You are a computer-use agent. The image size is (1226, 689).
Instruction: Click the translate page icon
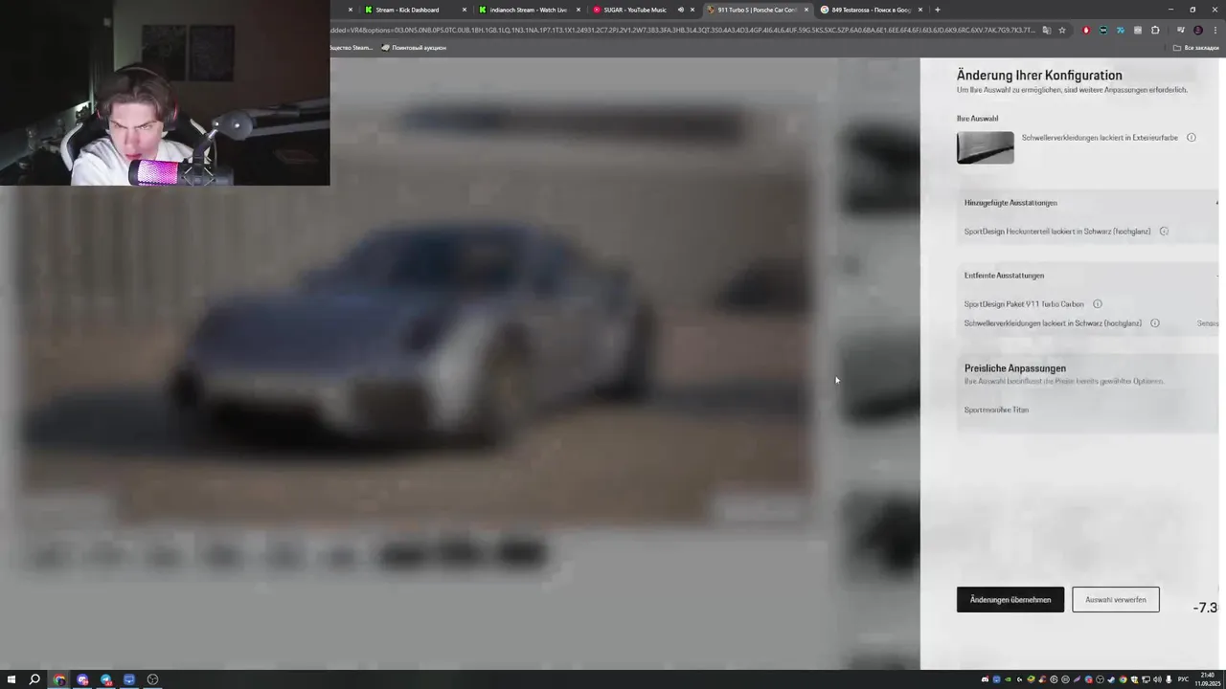[1046, 30]
